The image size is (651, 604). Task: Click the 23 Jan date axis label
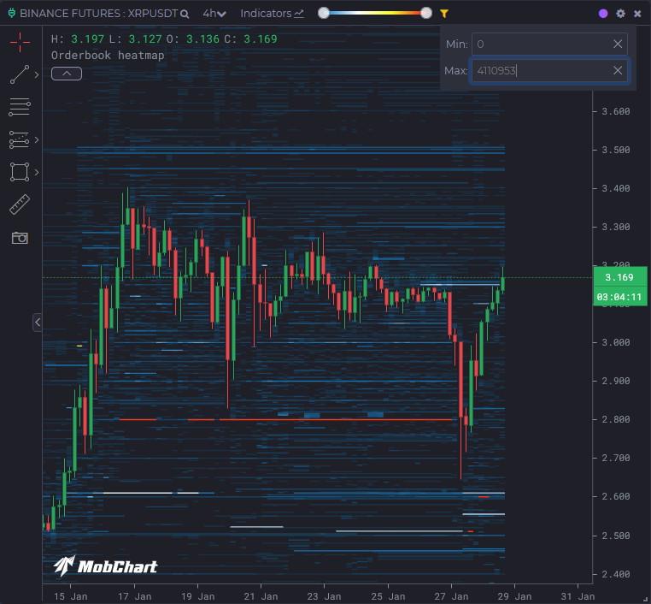324,596
